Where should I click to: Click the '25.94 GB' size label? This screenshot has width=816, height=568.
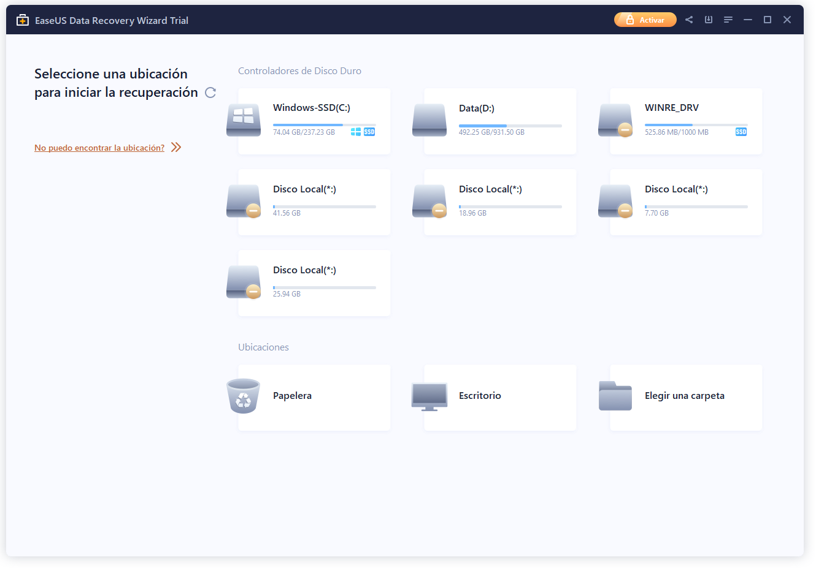pyautogui.click(x=287, y=294)
